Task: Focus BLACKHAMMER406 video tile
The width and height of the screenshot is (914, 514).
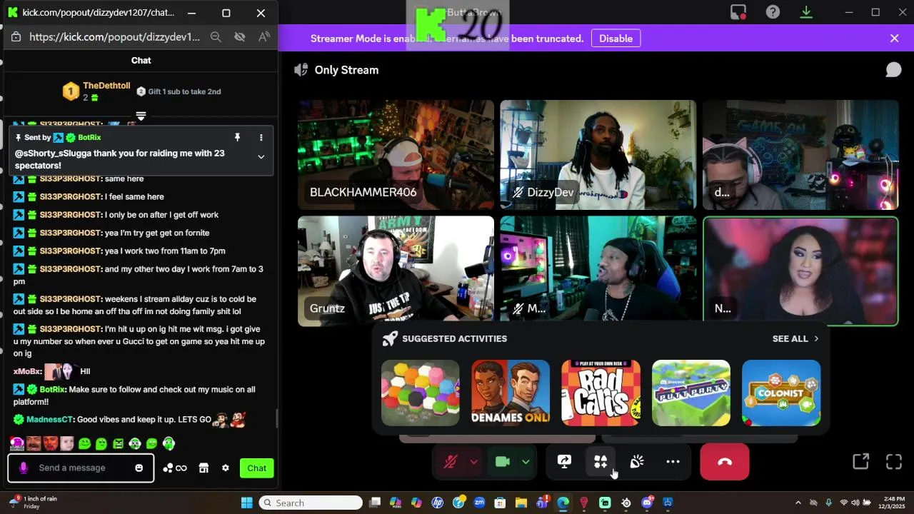Action: pyautogui.click(x=396, y=155)
